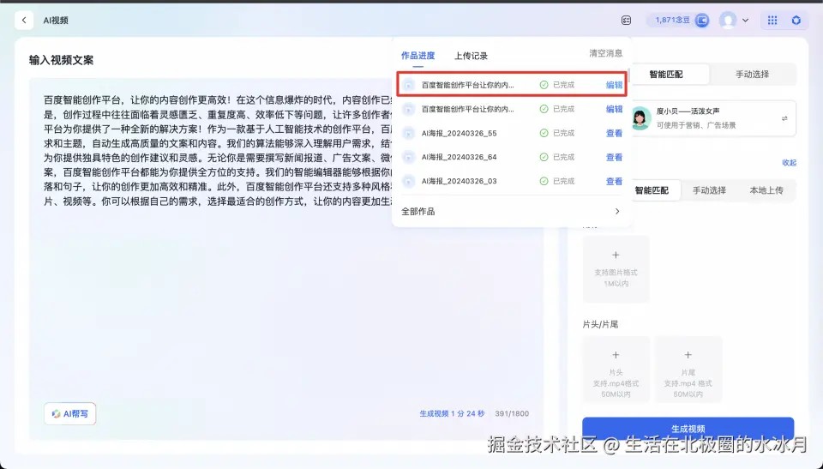
Task: Open 全部作品 chevron arrow
Action: (x=617, y=211)
